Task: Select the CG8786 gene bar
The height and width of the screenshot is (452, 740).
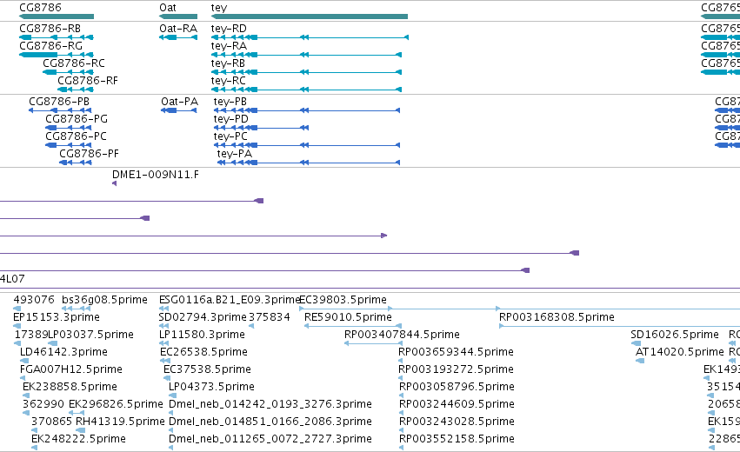Action: 57,17
